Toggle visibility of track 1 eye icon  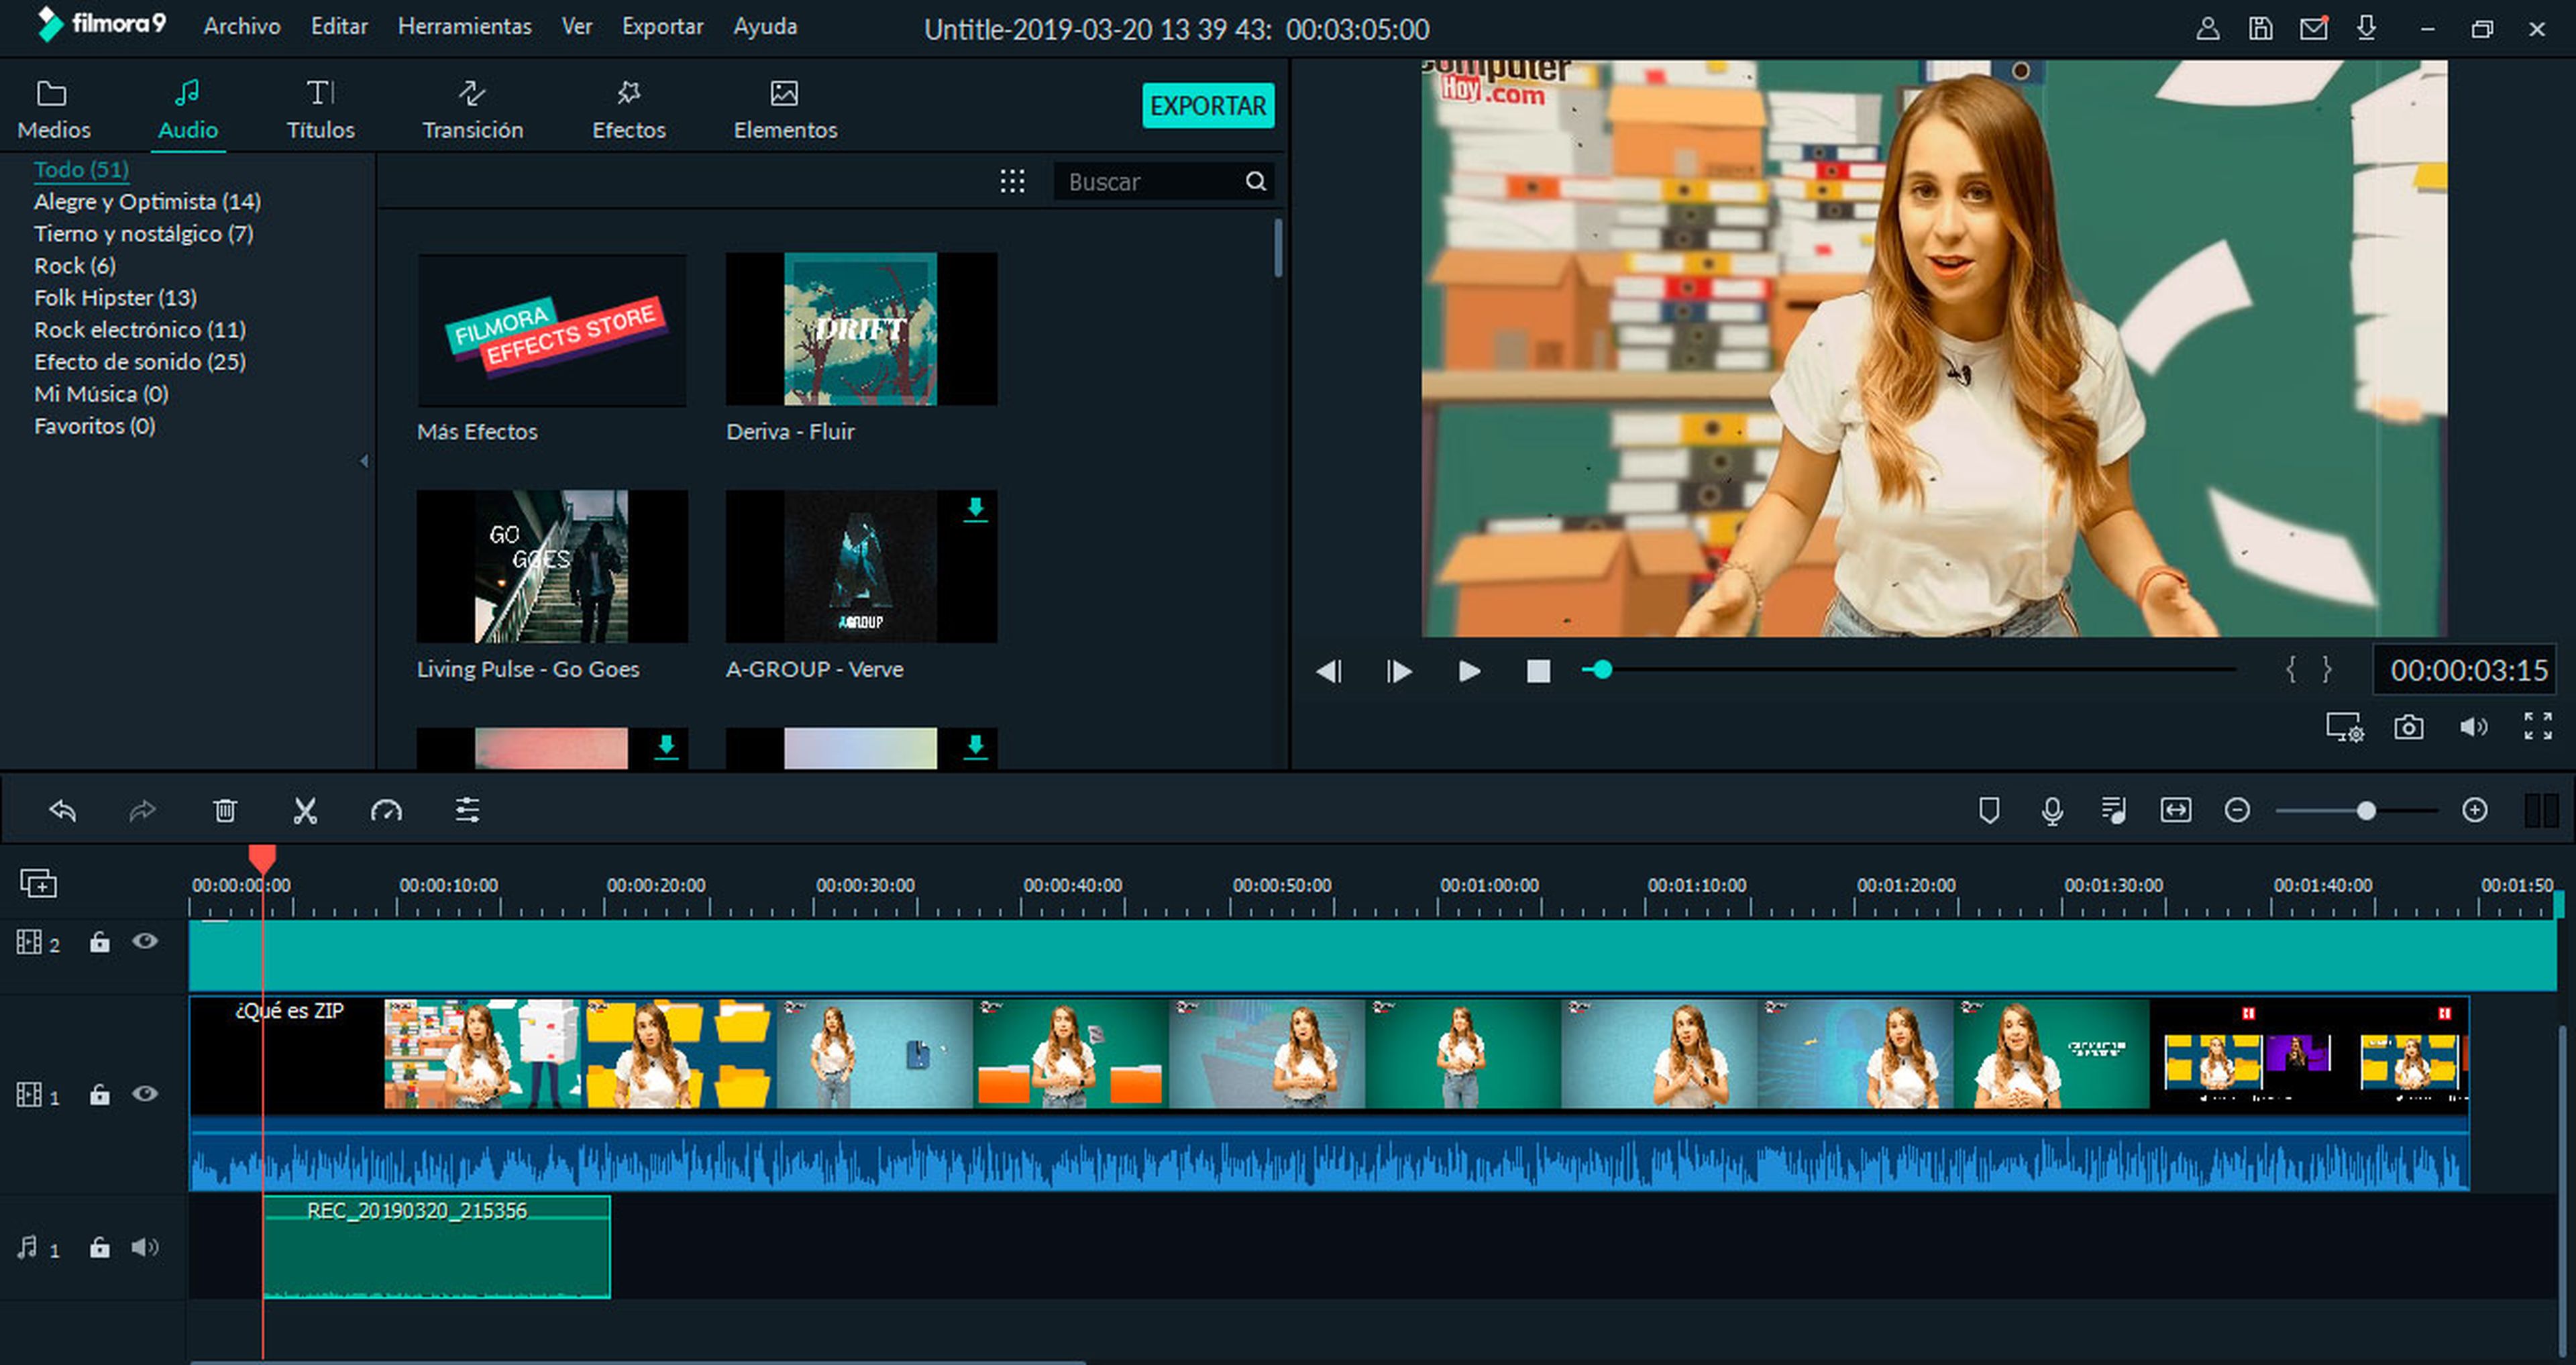pos(148,1093)
